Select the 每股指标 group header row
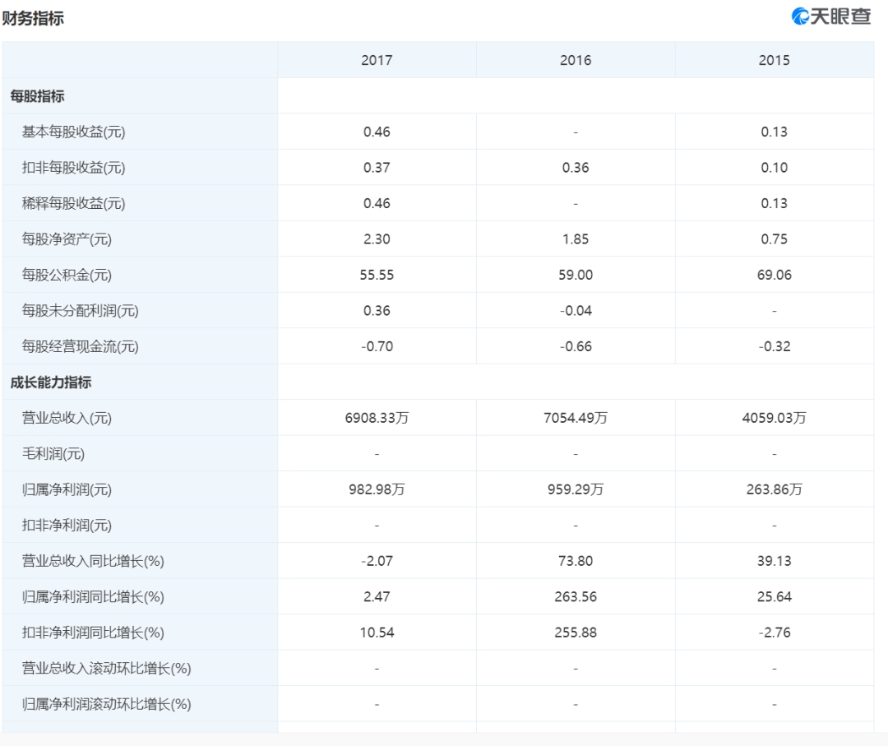Image resolution: width=888 pixels, height=746 pixels. 37,96
